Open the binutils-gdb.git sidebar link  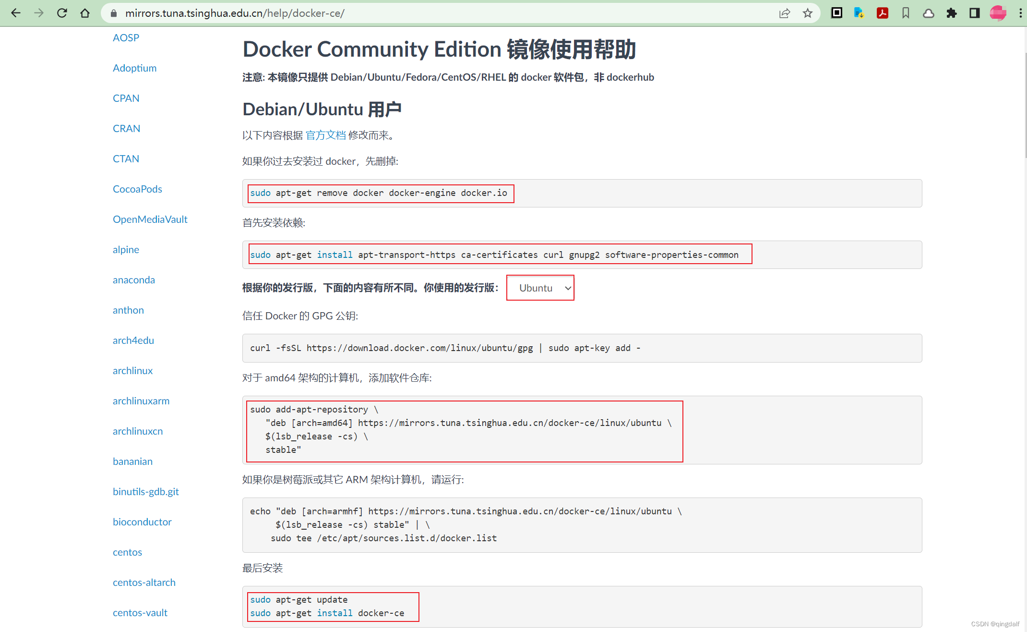tap(145, 491)
